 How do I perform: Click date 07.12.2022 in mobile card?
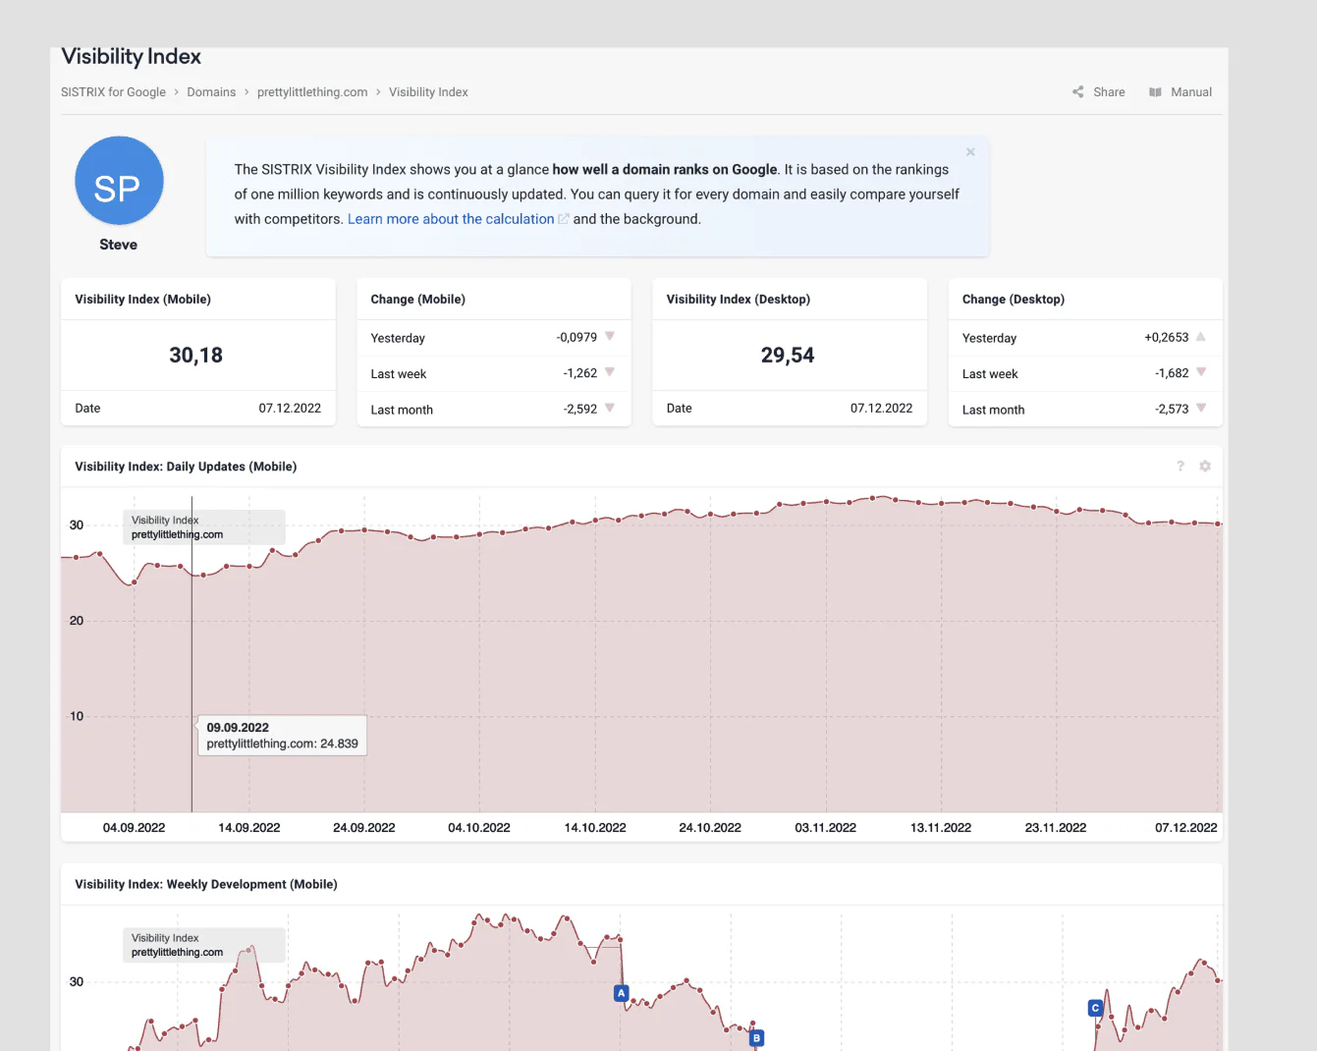(290, 409)
